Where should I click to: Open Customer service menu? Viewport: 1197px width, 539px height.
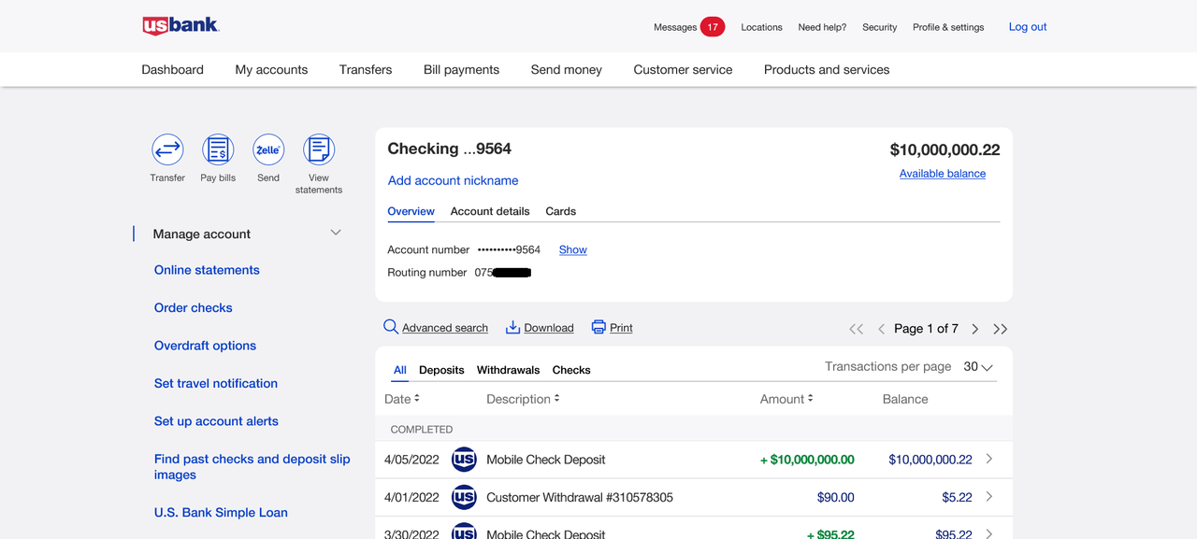683,69
